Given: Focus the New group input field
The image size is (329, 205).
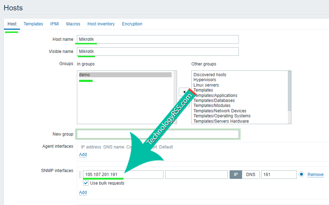Looking at the screenshot, I should click(158, 134).
